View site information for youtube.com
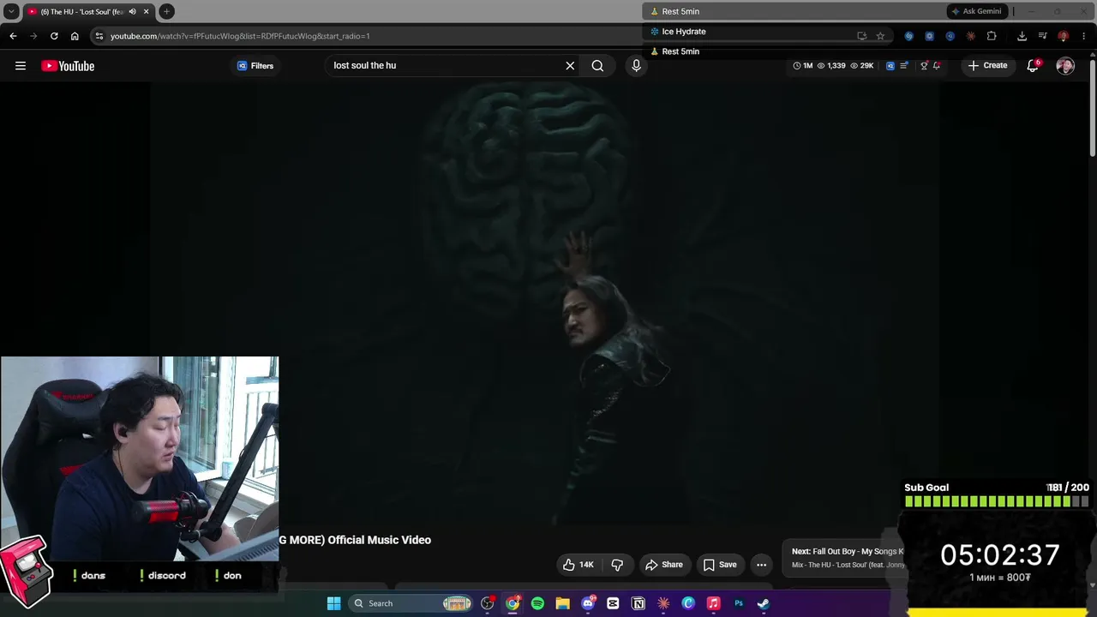The image size is (1097, 617). pyautogui.click(x=99, y=36)
